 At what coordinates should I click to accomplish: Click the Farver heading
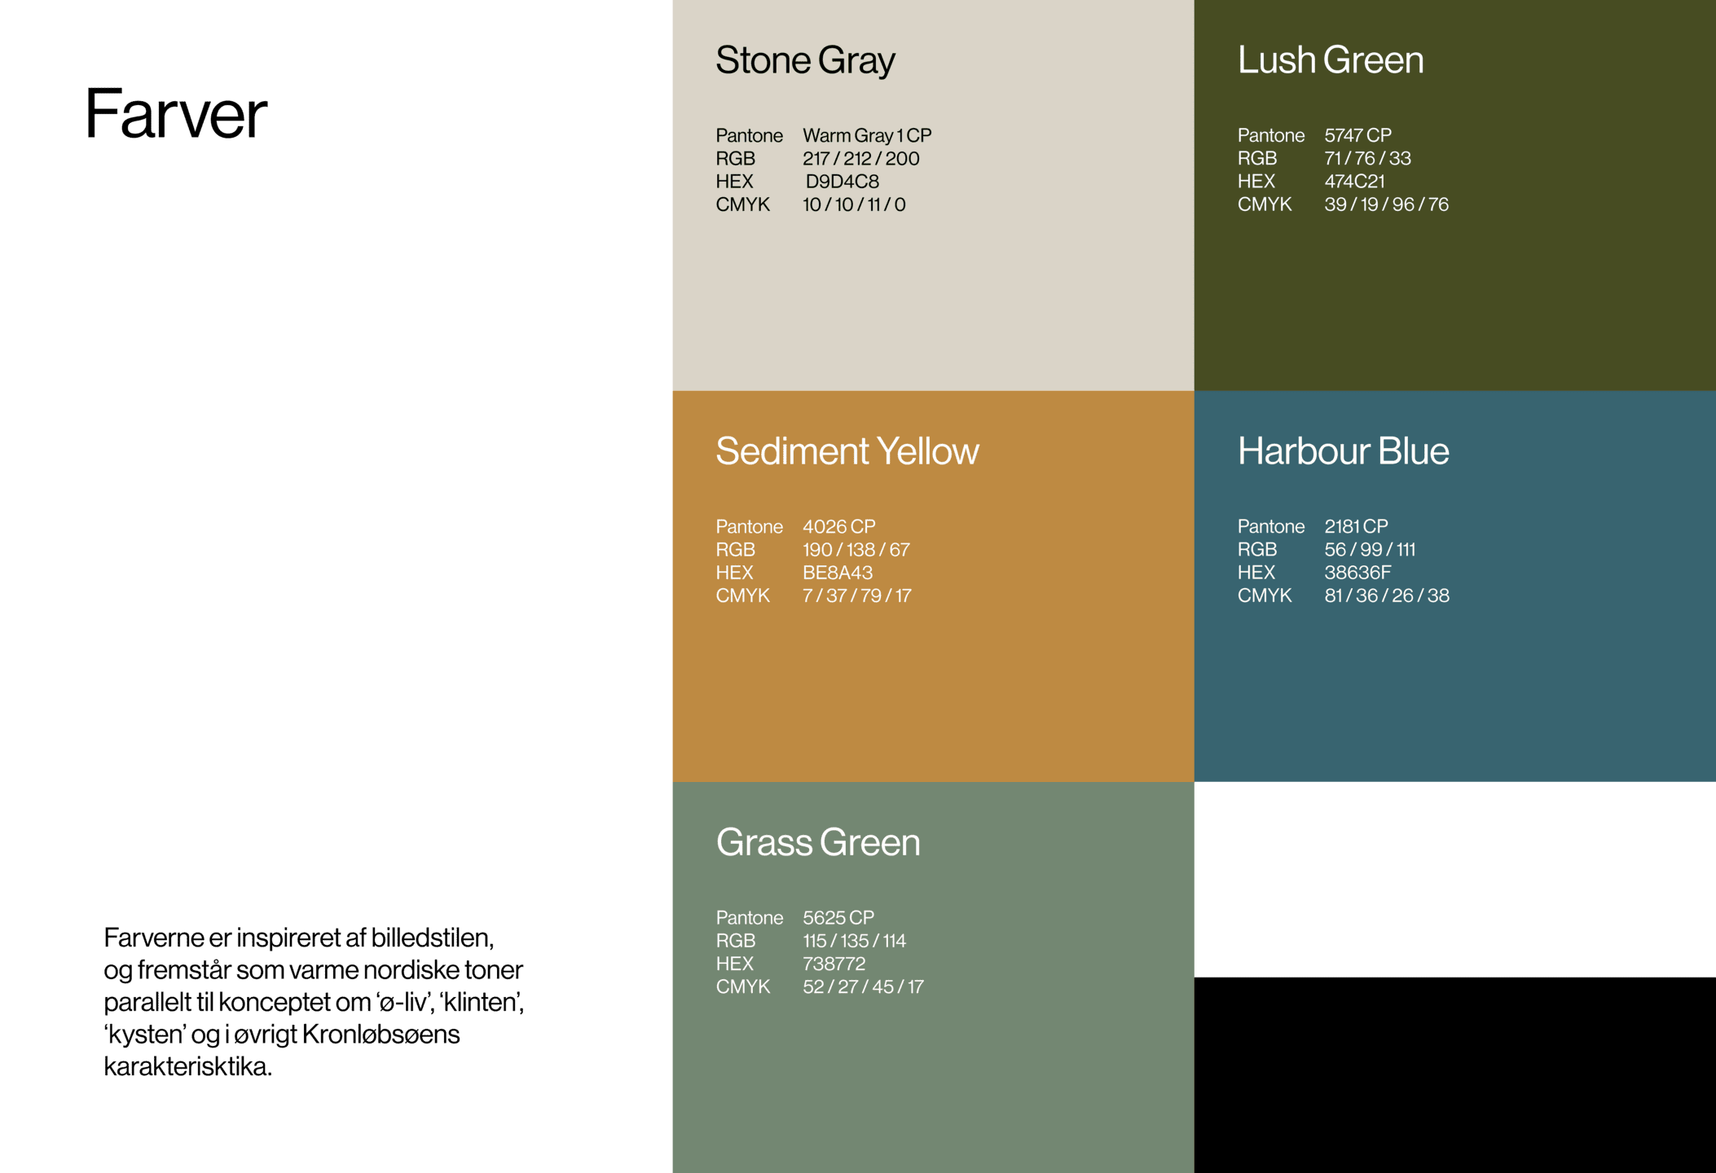click(176, 114)
